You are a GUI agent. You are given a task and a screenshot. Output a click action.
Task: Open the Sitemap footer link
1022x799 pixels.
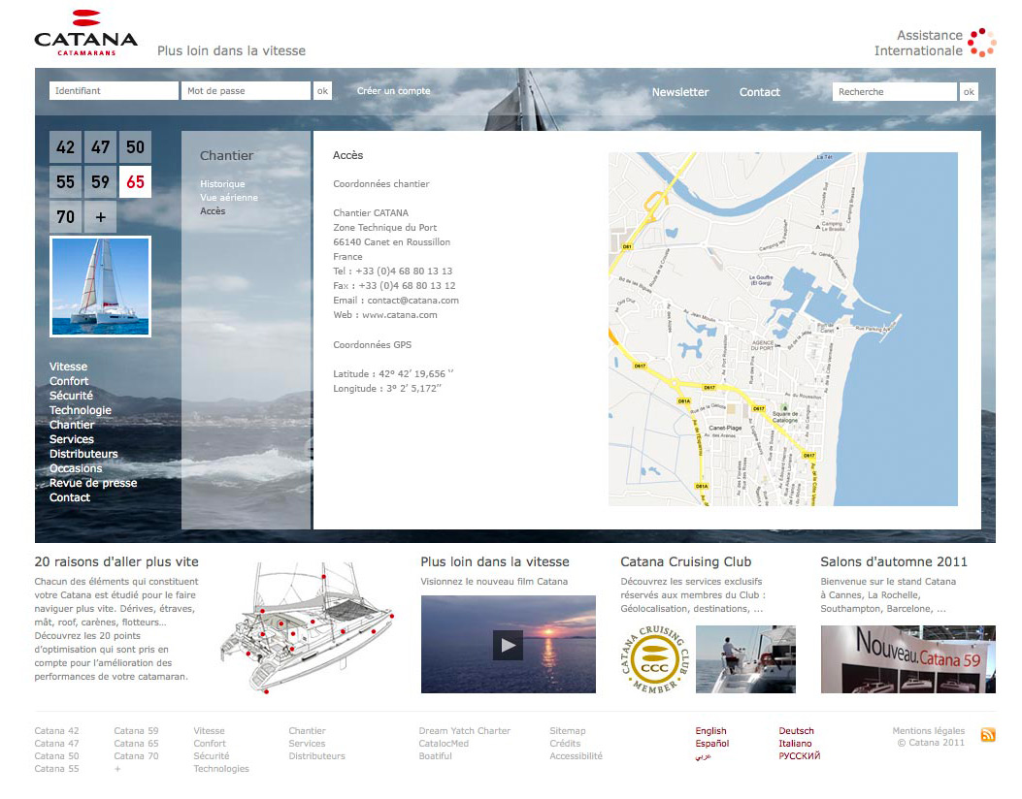click(567, 731)
